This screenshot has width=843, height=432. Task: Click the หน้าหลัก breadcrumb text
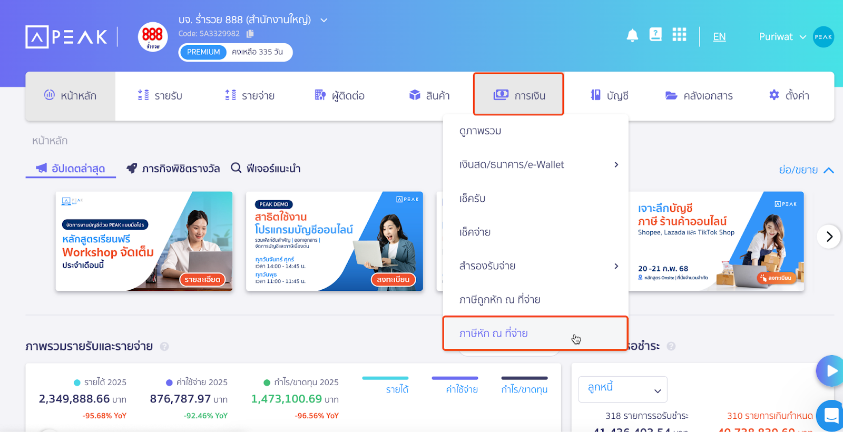tap(50, 141)
